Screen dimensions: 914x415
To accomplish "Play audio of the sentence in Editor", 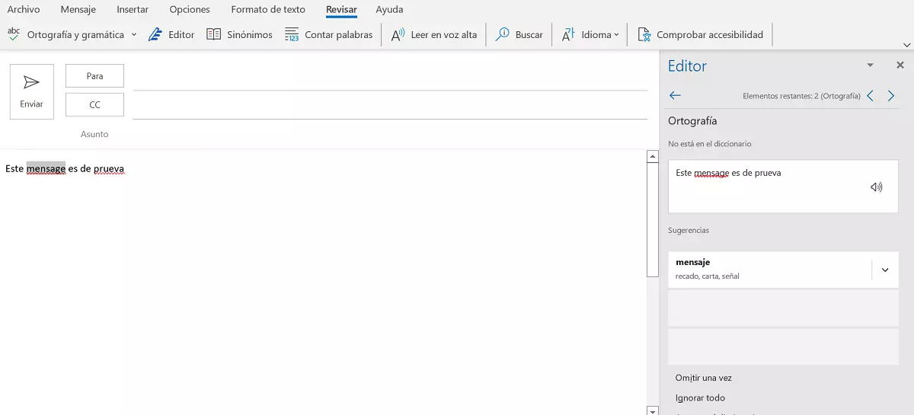I will pyautogui.click(x=876, y=187).
